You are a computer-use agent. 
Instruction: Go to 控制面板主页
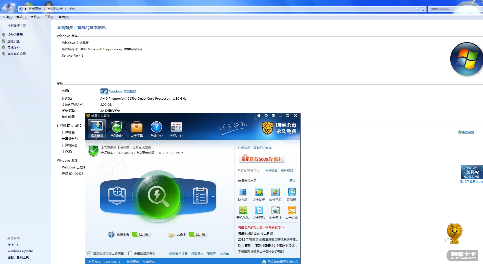click(17, 26)
